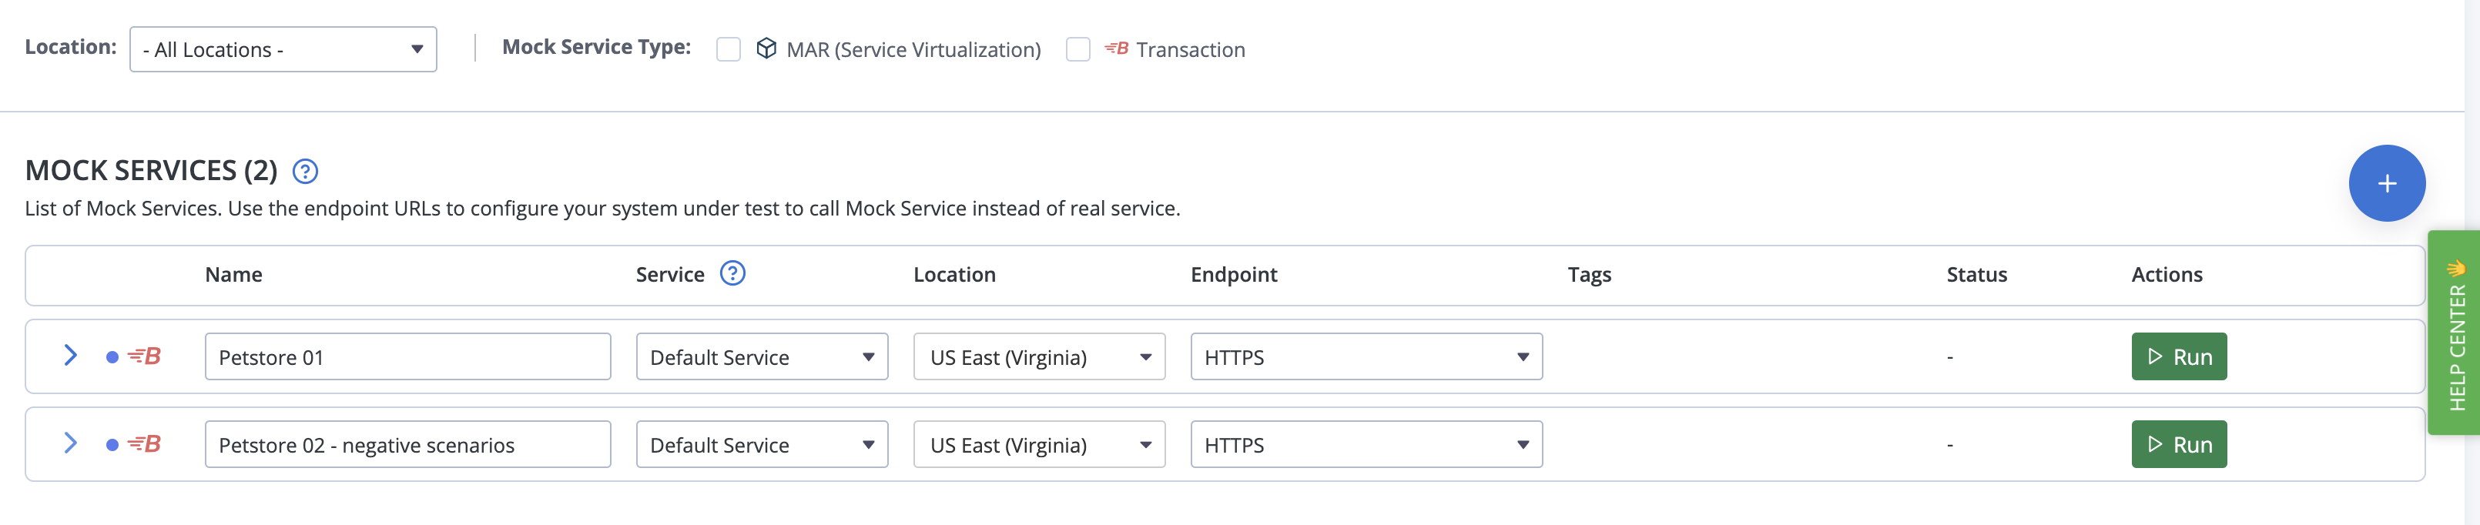Expand the Petstore 02 negative scenarios row

[x=70, y=443]
